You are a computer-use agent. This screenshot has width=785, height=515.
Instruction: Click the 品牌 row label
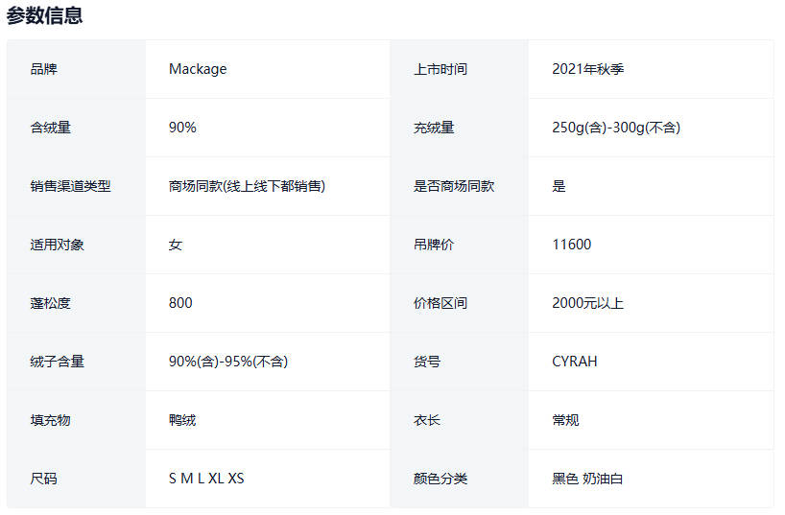pos(44,69)
